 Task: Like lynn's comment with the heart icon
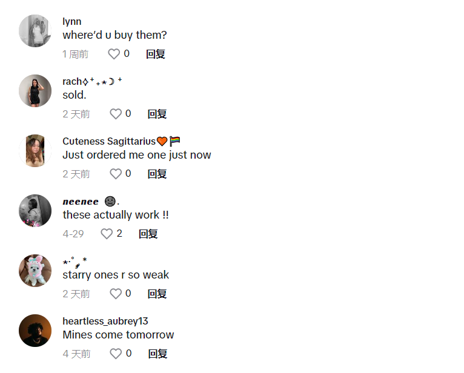point(114,54)
